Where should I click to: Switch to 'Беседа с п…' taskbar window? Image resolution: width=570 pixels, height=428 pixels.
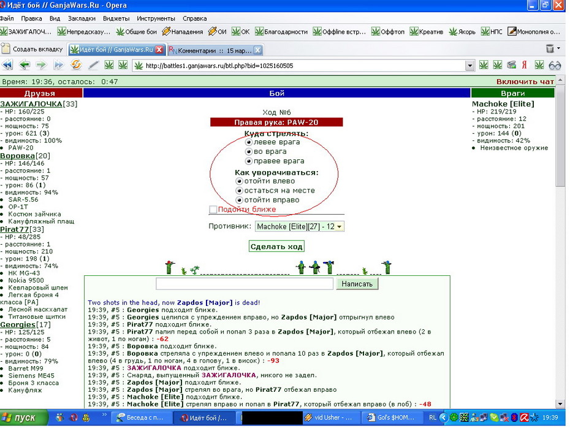point(141,418)
